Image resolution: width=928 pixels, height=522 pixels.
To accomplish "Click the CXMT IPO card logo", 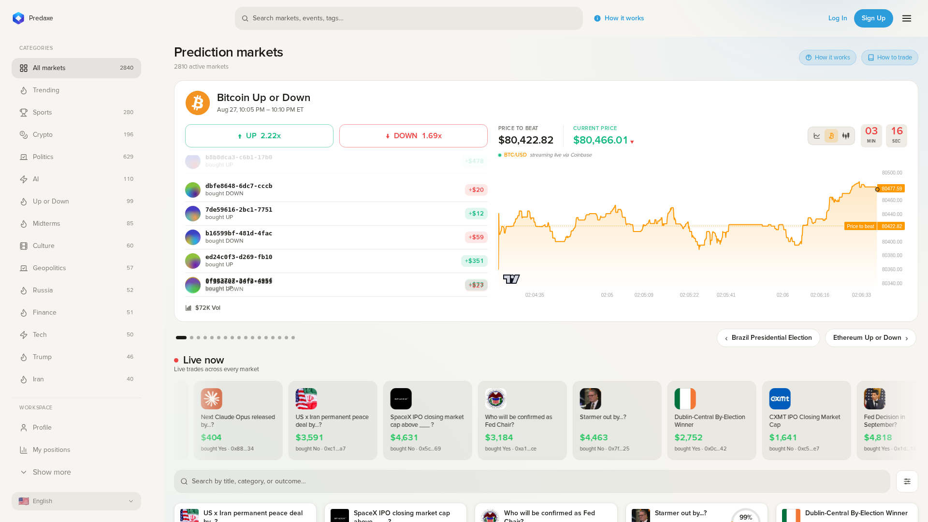I will [x=780, y=399].
